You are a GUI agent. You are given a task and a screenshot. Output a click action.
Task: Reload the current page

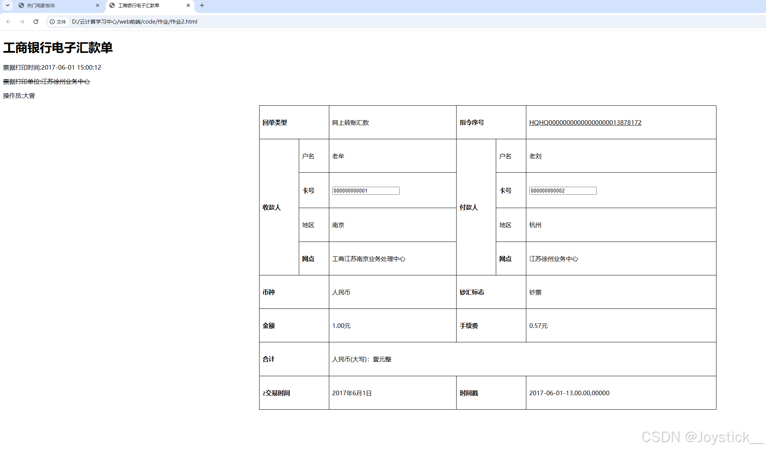[36, 22]
